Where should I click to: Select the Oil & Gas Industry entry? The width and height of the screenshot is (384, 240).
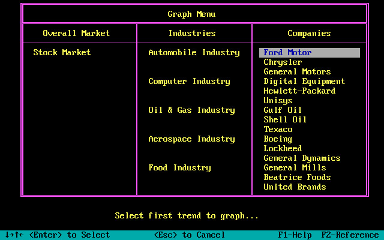[x=191, y=110]
